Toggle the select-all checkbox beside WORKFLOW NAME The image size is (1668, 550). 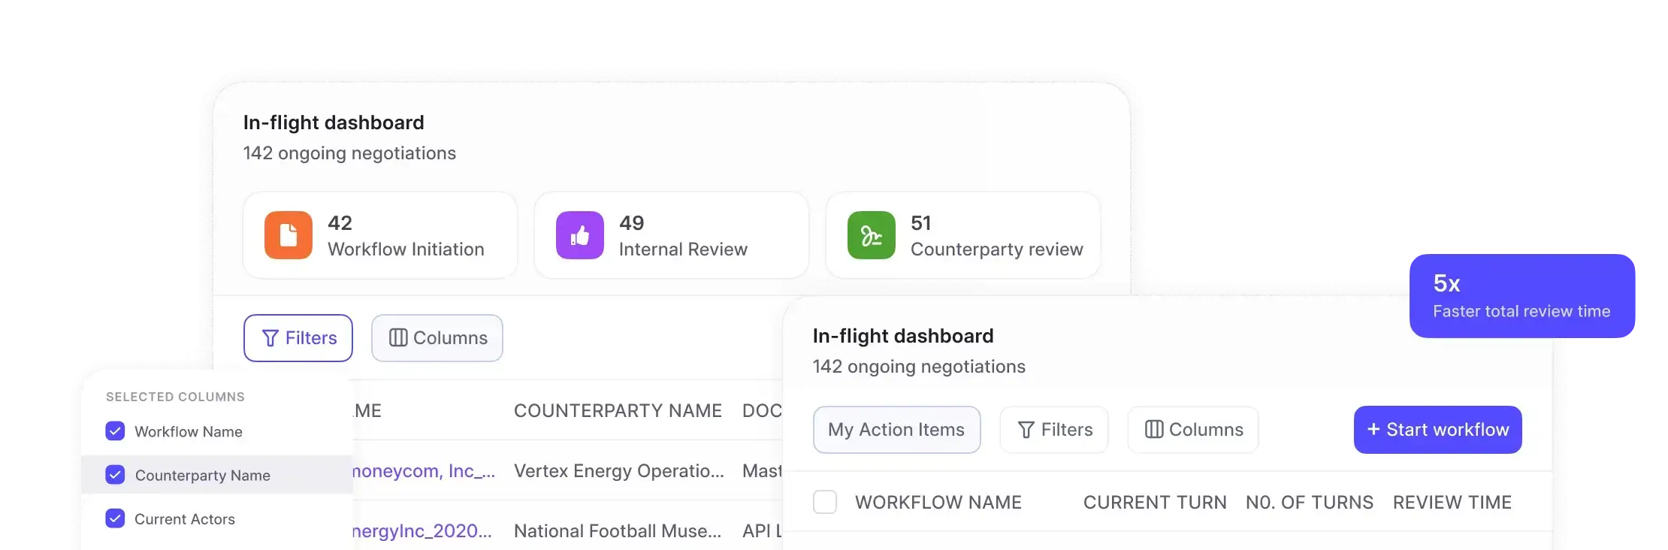[x=825, y=502]
